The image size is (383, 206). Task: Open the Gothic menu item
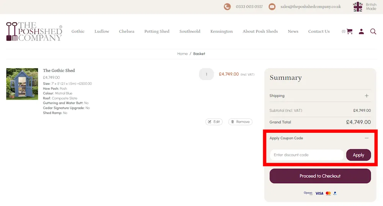pyautogui.click(x=78, y=31)
